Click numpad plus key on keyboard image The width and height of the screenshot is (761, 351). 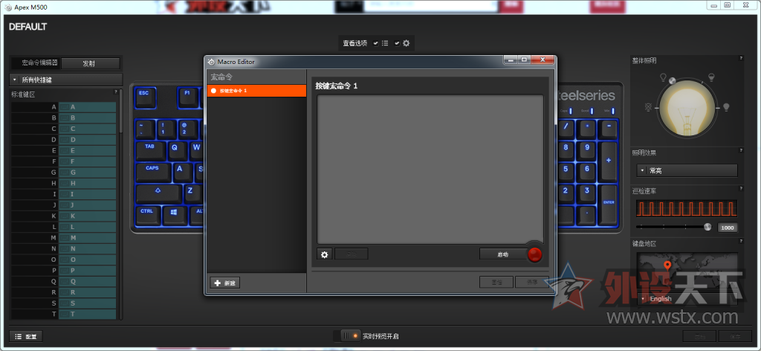pyautogui.click(x=609, y=161)
